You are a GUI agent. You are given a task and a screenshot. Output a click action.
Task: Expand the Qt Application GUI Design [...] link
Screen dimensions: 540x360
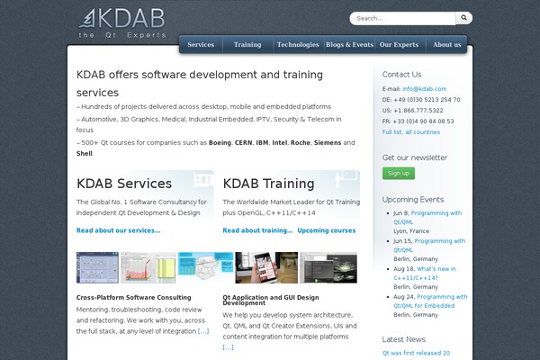[228, 347]
